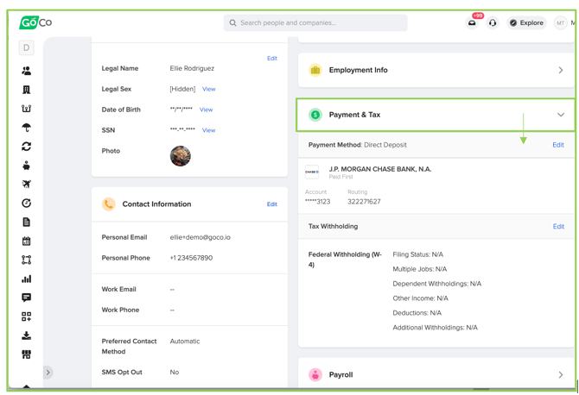Expand the Employment Info section
Image resolution: width=579 pixels, height=395 pixels.
pyautogui.click(x=560, y=71)
